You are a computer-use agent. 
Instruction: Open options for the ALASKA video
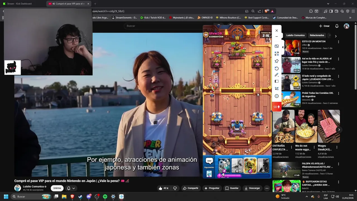coord(339,59)
